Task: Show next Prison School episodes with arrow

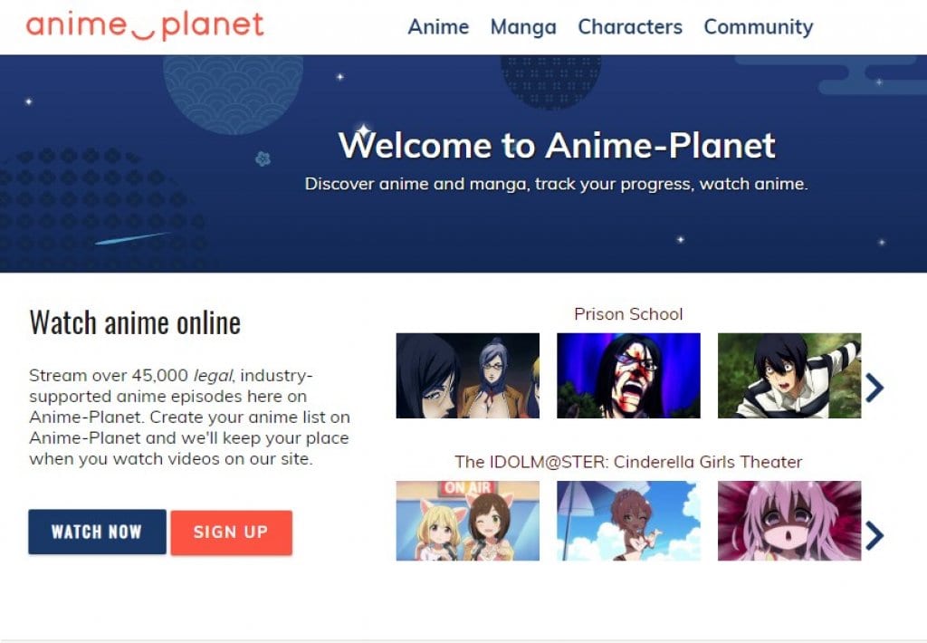Action: pos(874,388)
